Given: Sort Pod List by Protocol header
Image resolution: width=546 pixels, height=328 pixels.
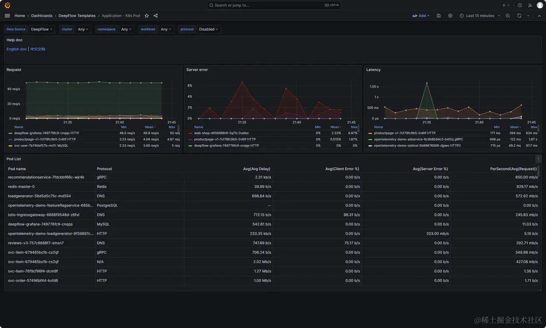Looking at the screenshot, I should [x=105, y=169].
